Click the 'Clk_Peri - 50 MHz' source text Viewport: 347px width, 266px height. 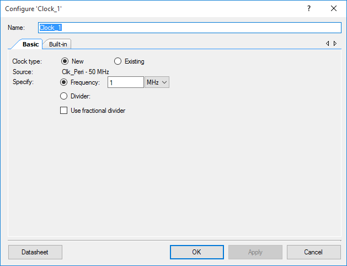pyautogui.click(x=86, y=72)
